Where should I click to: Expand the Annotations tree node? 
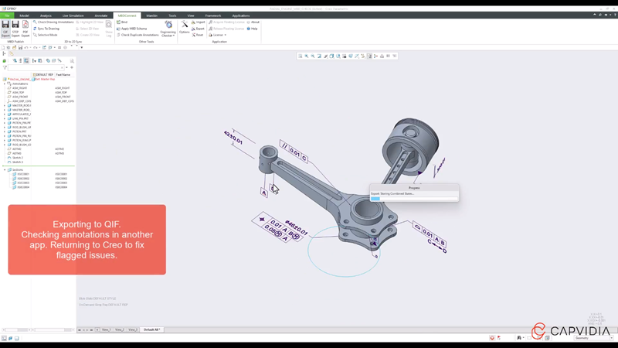5,84
